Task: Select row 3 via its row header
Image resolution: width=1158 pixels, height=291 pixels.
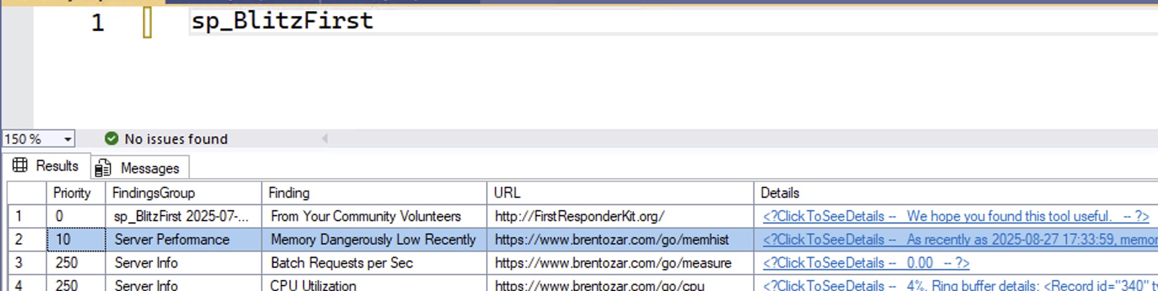Action: click(19, 263)
